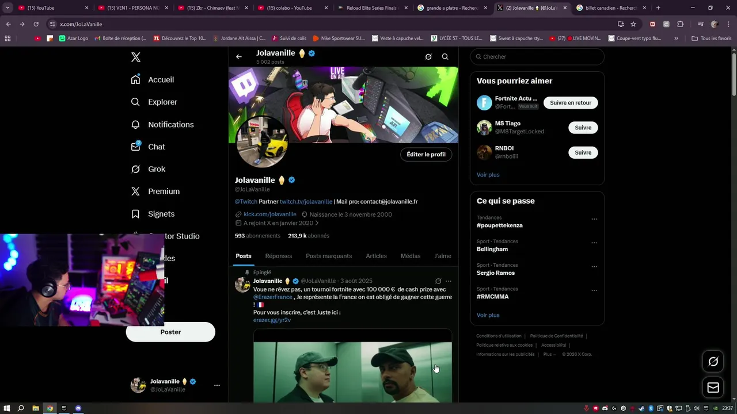737x414 pixels.
Task: Click the X logo in sidebar
Action: (x=135, y=57)
